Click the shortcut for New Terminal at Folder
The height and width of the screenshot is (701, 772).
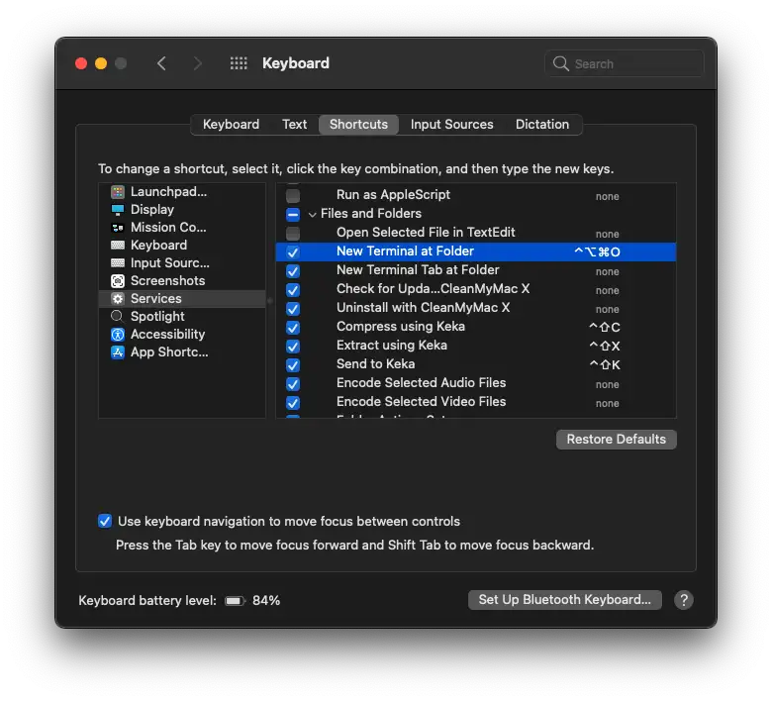pos(597,251)
